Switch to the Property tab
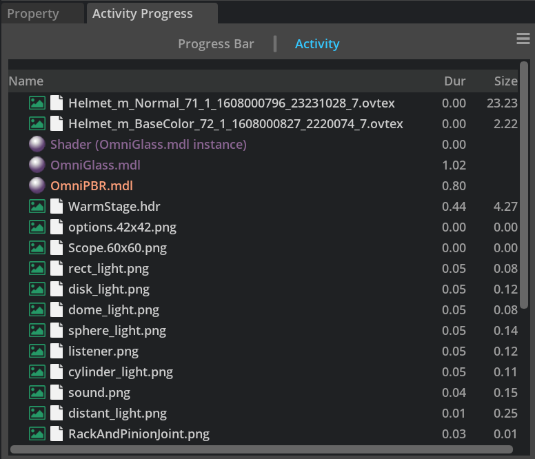Image resolution: width=535 pixels, height=459 pixels. 33,14
